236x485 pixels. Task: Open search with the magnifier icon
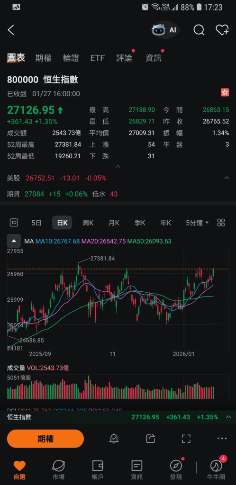pos(199,30)
